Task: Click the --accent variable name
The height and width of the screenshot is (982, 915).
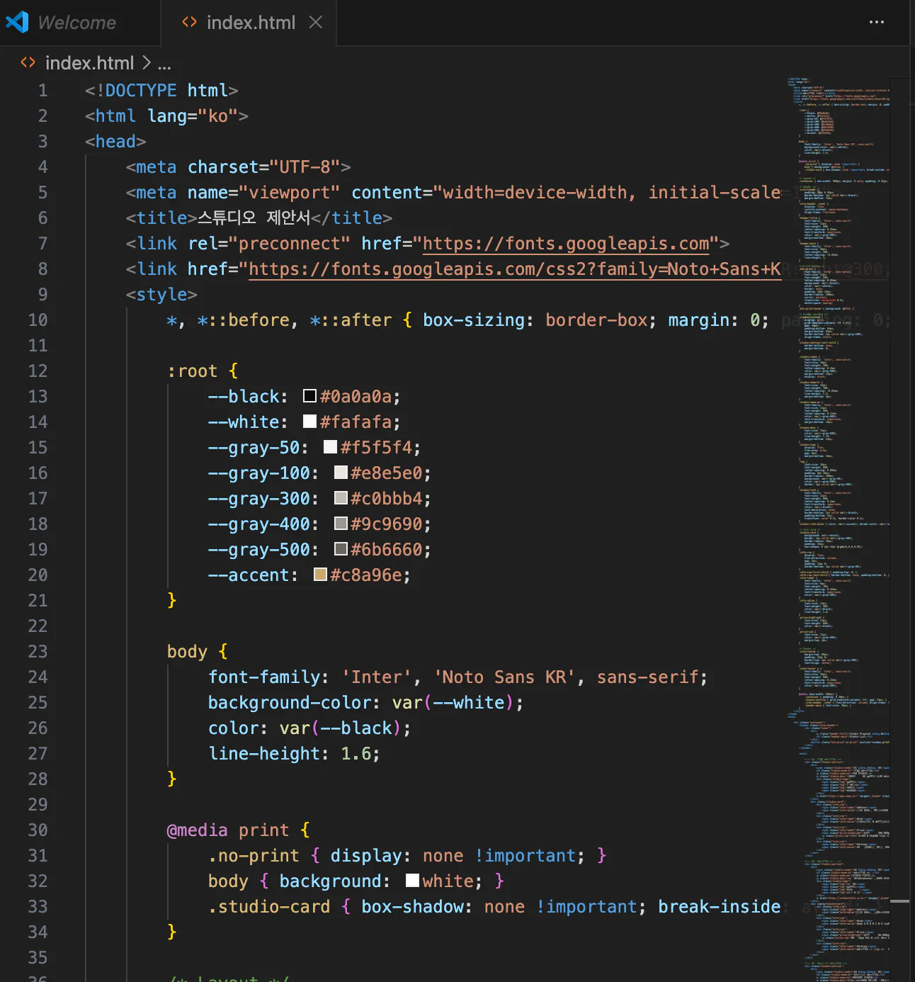Action: (249, 575)
